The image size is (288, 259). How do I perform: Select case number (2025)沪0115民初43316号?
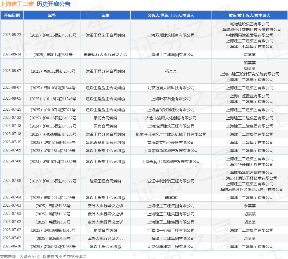[53, 35]
